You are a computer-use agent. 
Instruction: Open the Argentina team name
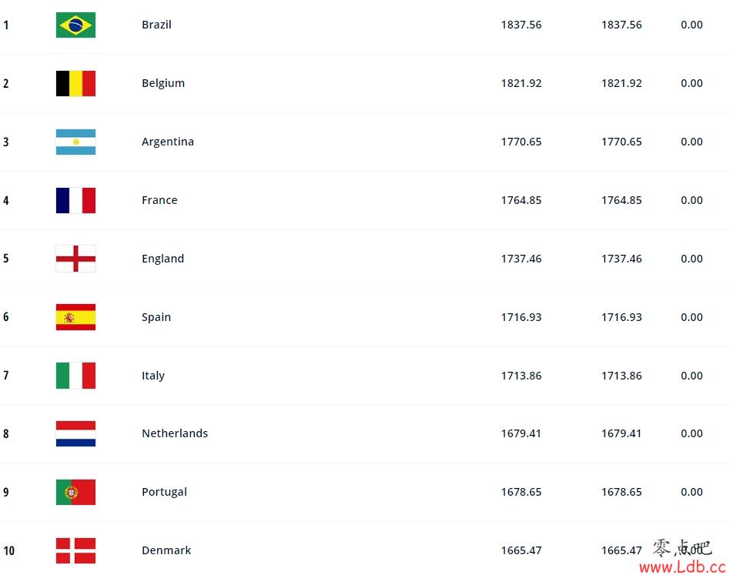pos(168,142)
